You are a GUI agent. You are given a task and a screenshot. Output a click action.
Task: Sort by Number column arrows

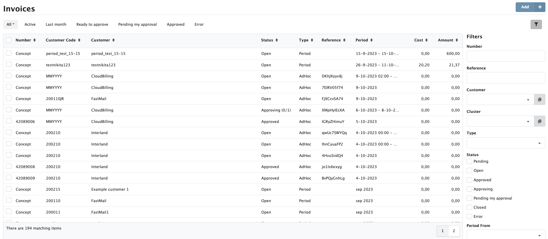[x=34, y=40]
